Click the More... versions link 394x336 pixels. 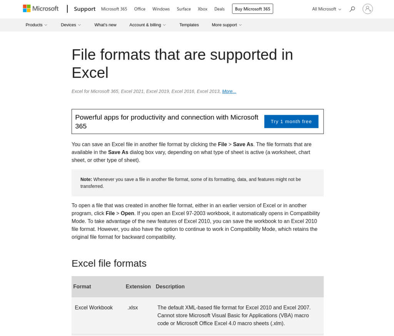pyautogui.click(x=229, y=91)
